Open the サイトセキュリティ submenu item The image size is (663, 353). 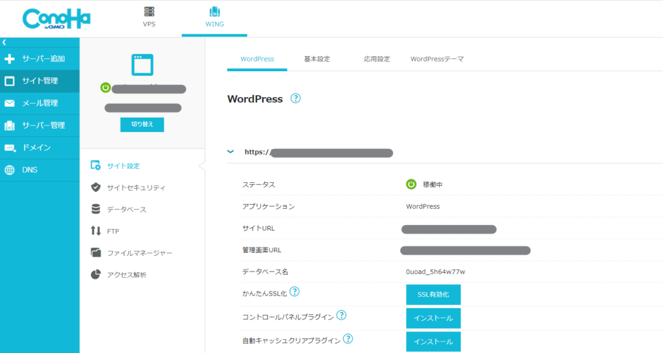136,187
